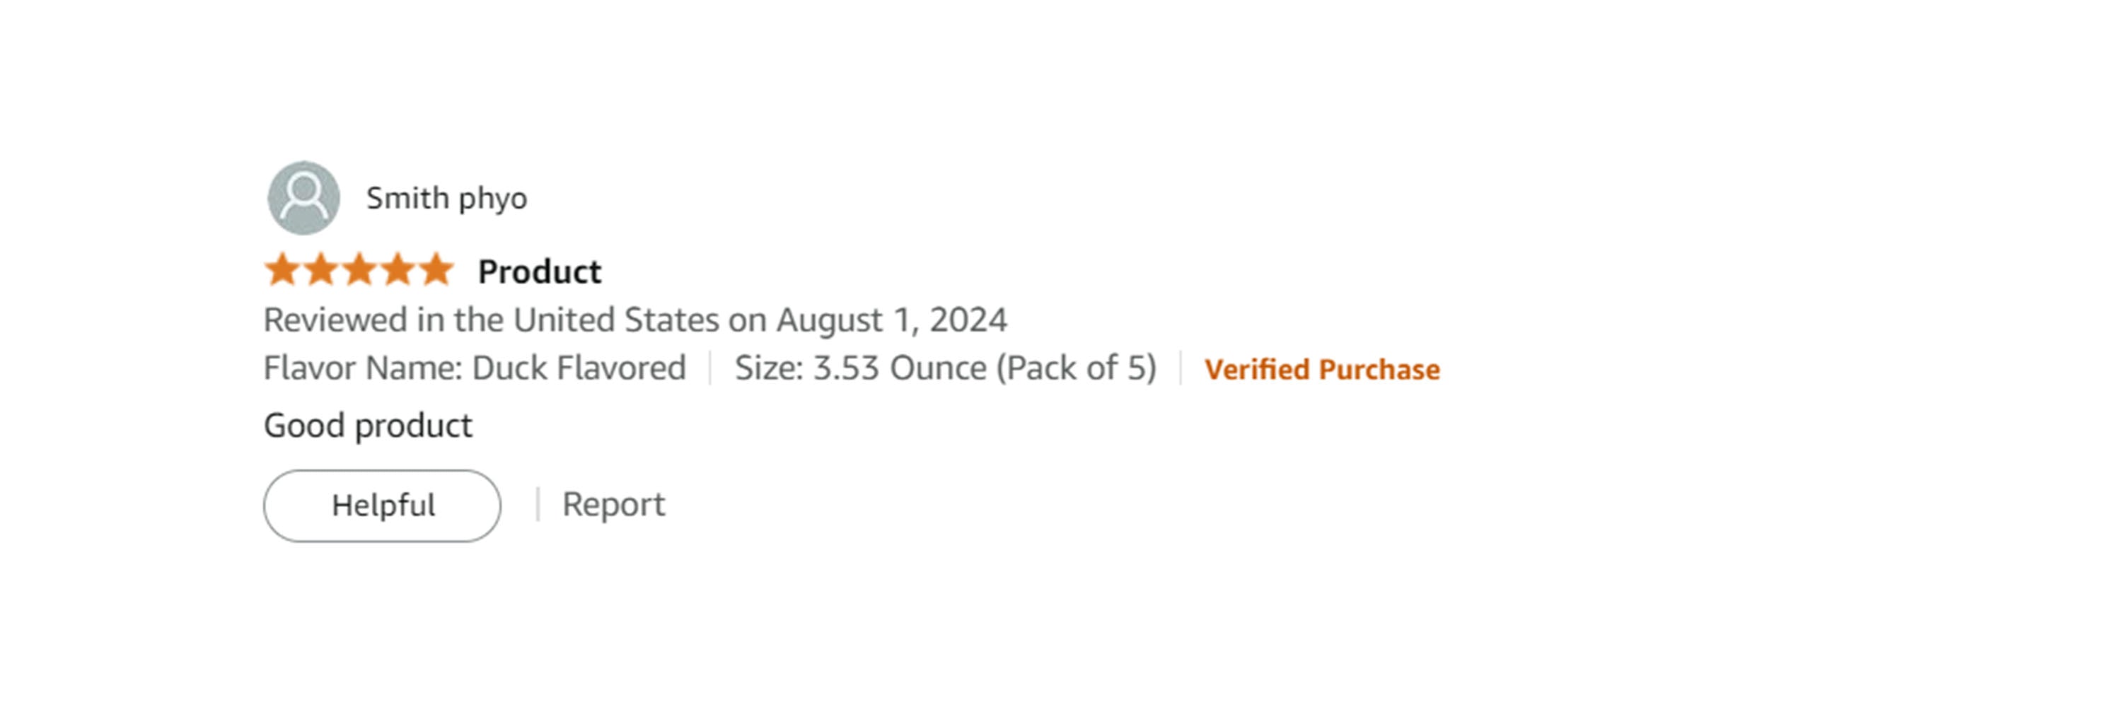Viewport: 2122px width, 707px height.
Task: Open the Smith phyo reviewer profile name
Action: click(x=446, y=199)
